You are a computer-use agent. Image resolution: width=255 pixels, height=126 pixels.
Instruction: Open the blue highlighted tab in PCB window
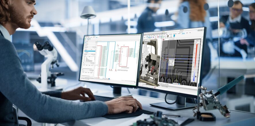coord(183,33)
